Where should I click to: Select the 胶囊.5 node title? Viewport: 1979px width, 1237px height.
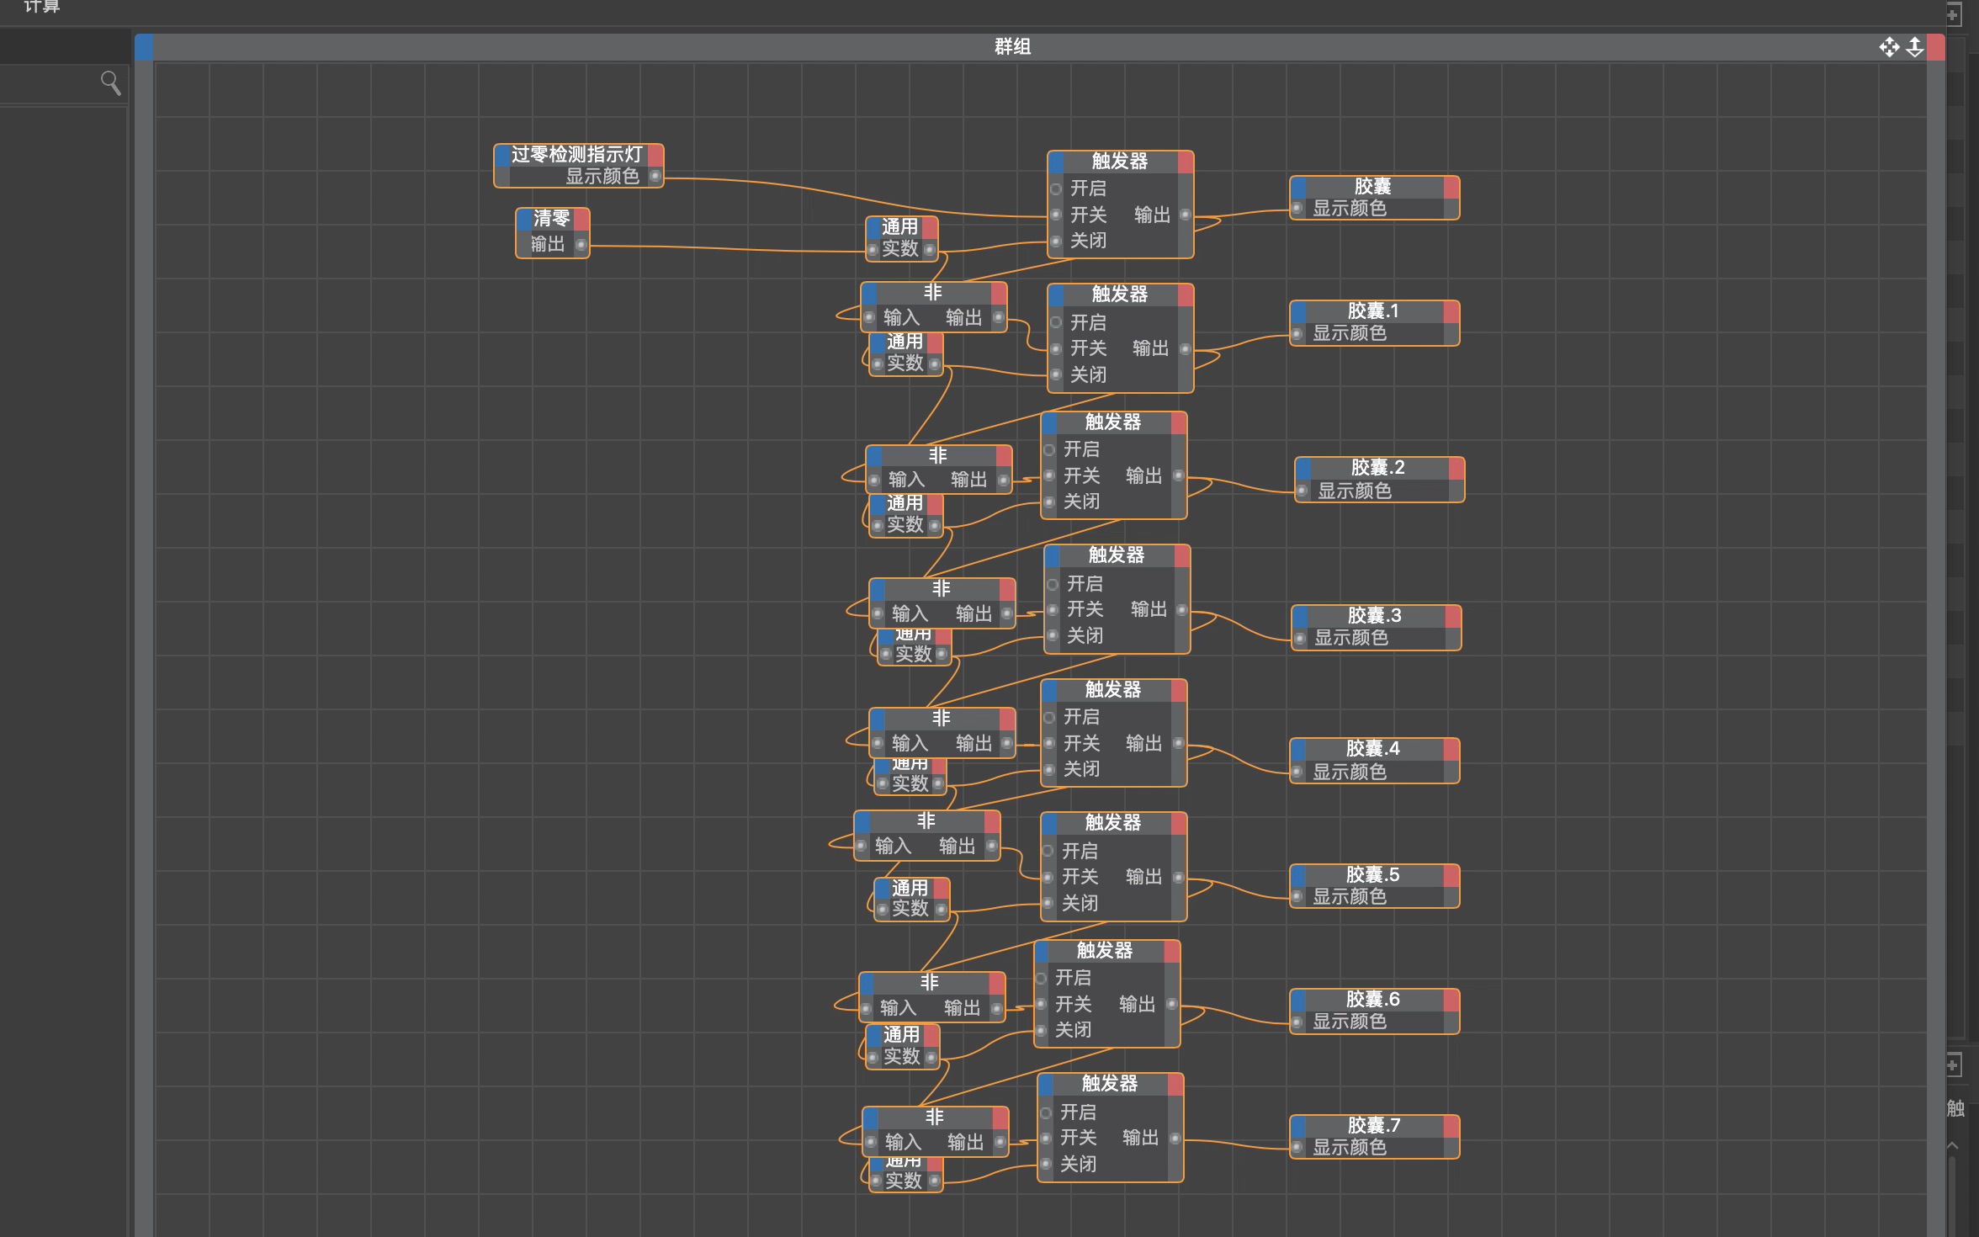click(x=1372, y=874)
